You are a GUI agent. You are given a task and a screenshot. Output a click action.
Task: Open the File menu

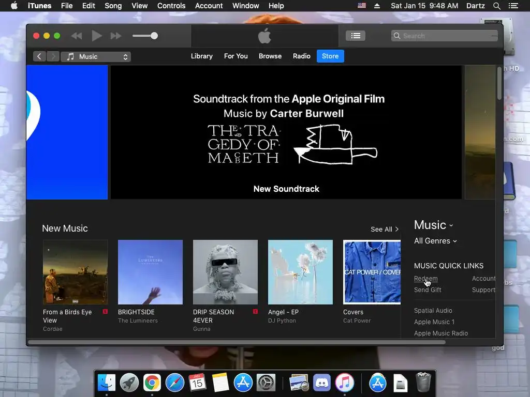67,6
